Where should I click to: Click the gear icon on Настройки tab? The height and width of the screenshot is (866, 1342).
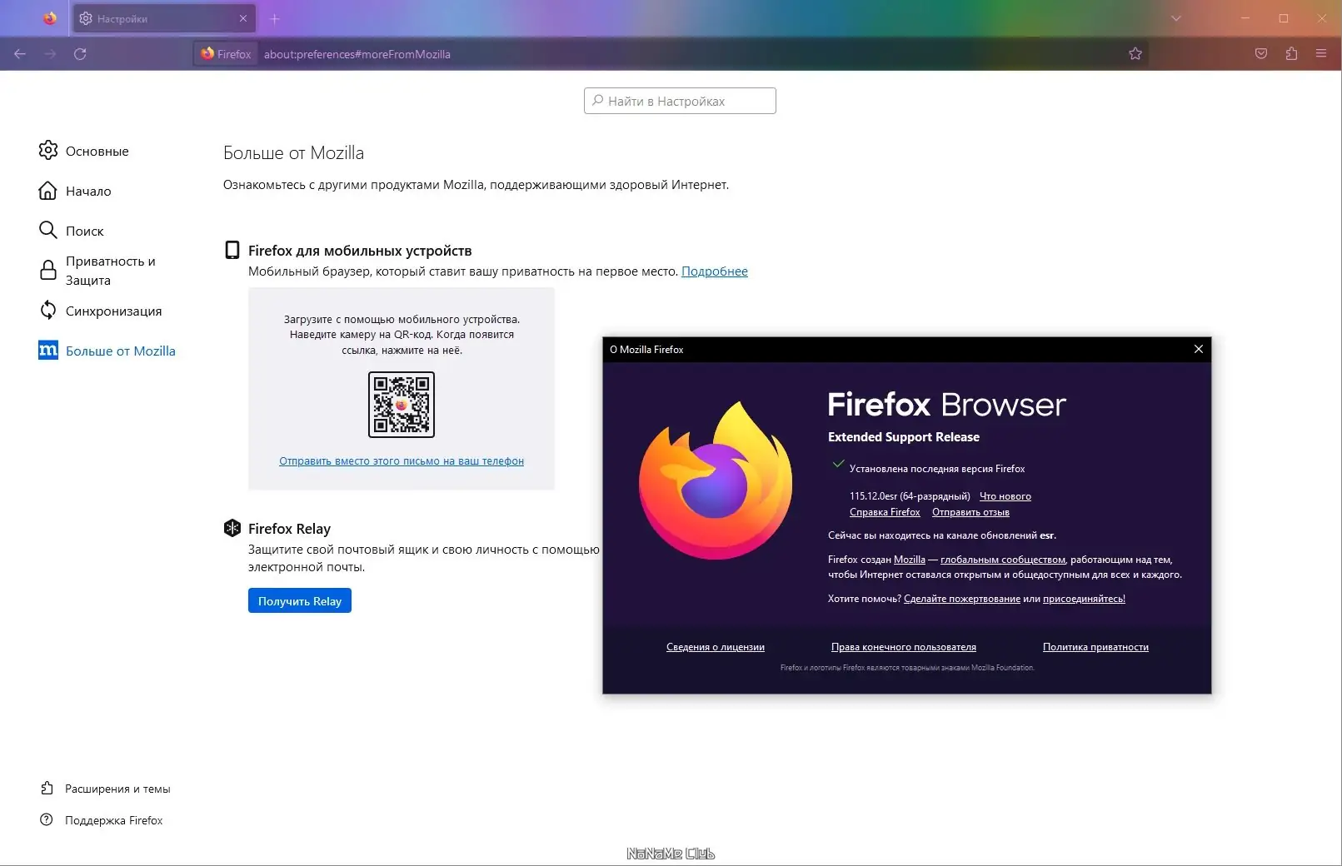tap(85, 18)
